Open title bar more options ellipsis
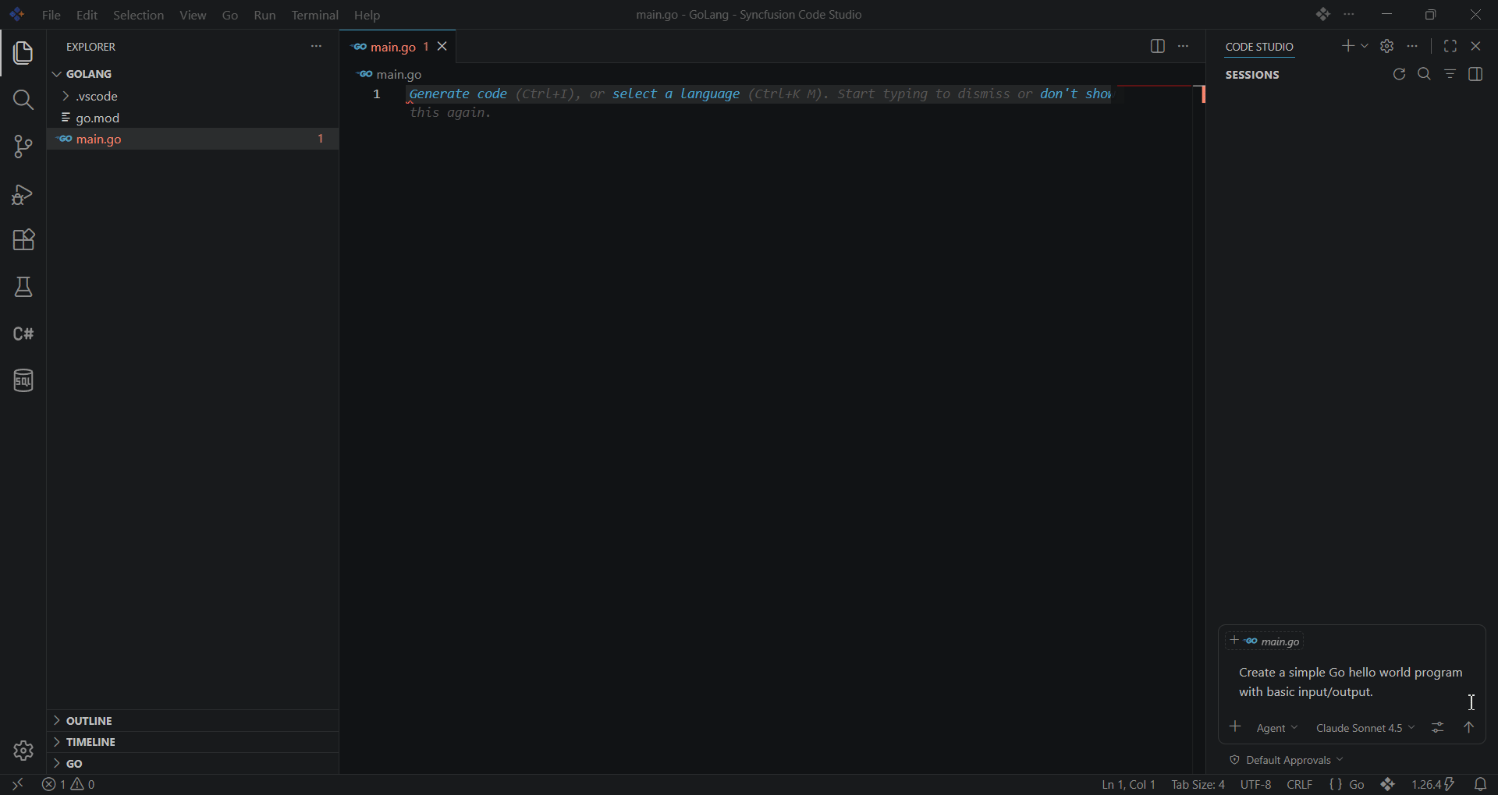Image resolution: width=1498 pixels, height=795 pixels. (1350, 15)
